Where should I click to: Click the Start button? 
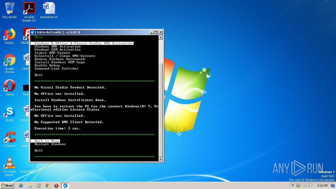7,186
